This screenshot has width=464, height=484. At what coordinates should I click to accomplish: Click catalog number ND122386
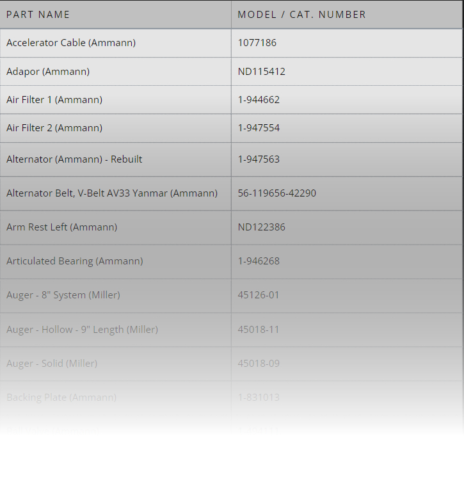click(x=261, y=227)
